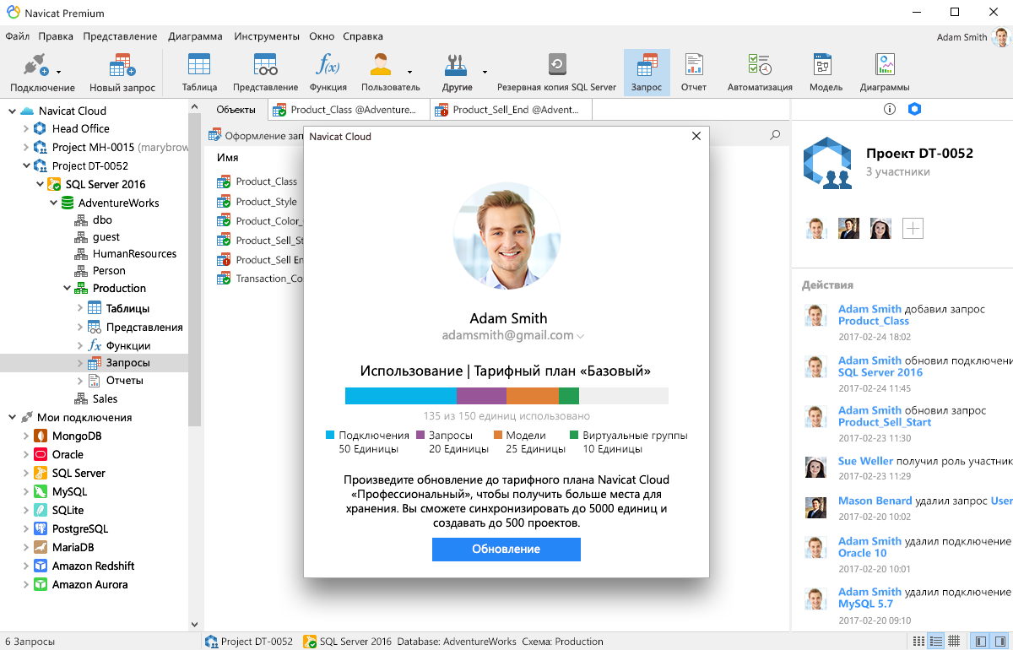The width and height of the screenshot is (1013, 650).
Task: Select Product_Class query in object list
Action: coord(257,181)
